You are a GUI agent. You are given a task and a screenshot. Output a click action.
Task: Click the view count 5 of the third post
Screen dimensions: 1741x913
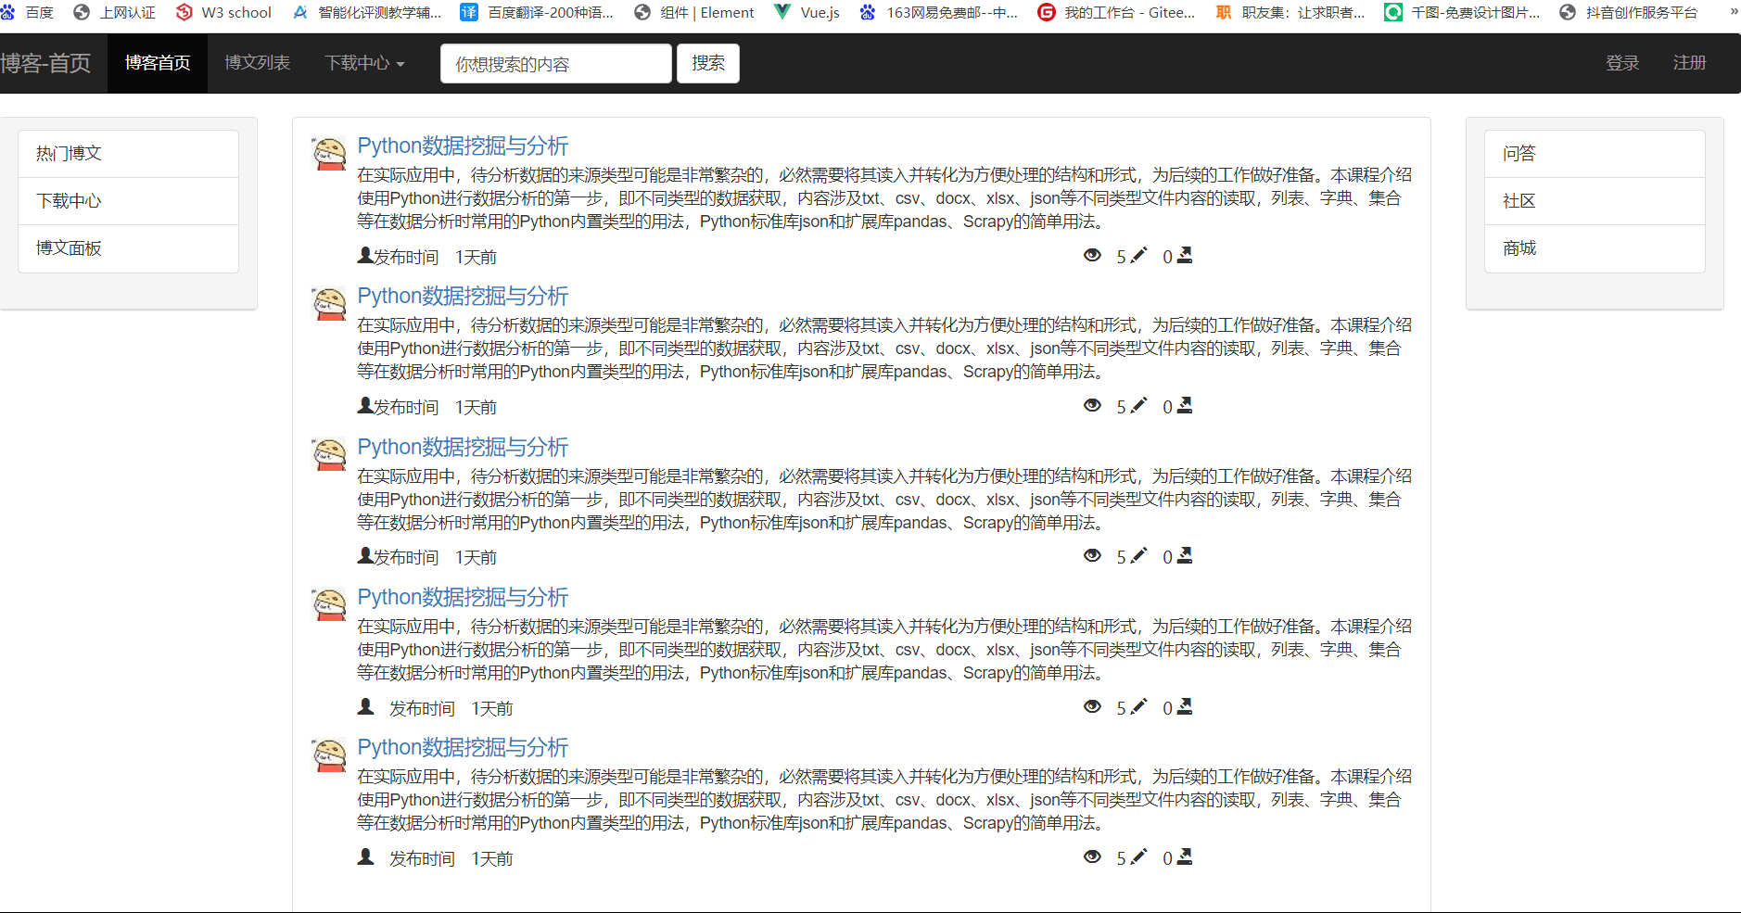pyautogui.click(x=1121, y=557)
